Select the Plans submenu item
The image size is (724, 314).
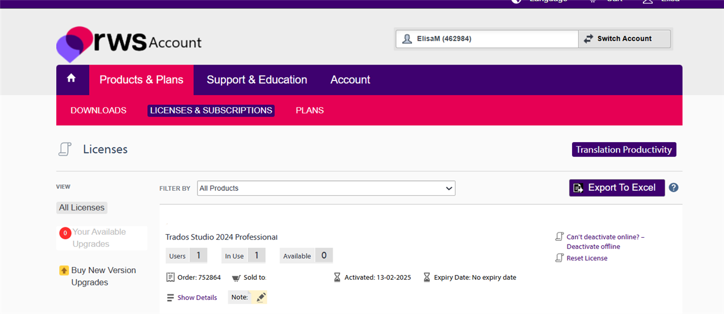click(x=310, y=110)
